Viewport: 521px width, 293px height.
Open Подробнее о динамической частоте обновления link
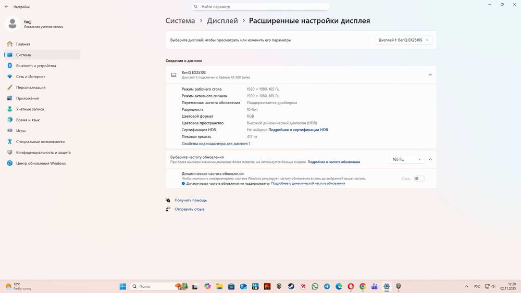tap(308, 184)
